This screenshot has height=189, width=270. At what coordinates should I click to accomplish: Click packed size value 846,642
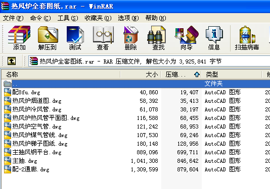pos(188,161)
